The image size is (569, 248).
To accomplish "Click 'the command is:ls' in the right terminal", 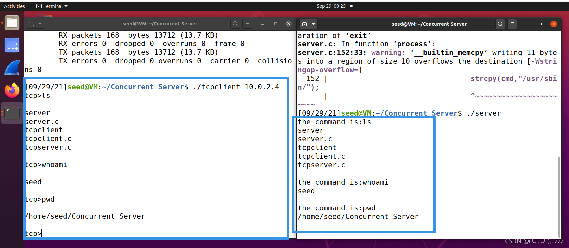I will pos(334,122).
